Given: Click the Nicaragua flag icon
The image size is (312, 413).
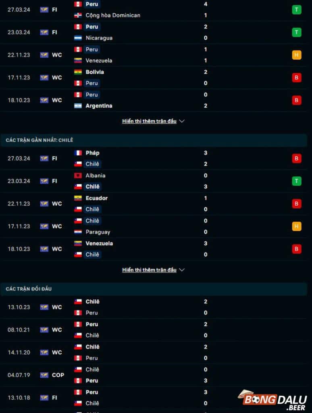Looking at the screenshot, I should click(78, 38).
